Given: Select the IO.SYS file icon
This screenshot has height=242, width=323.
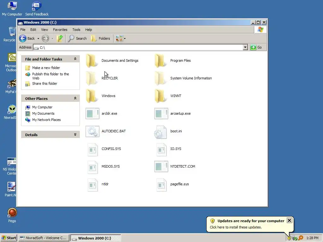Looking at the screenshot, I should (x=161, y=150).
